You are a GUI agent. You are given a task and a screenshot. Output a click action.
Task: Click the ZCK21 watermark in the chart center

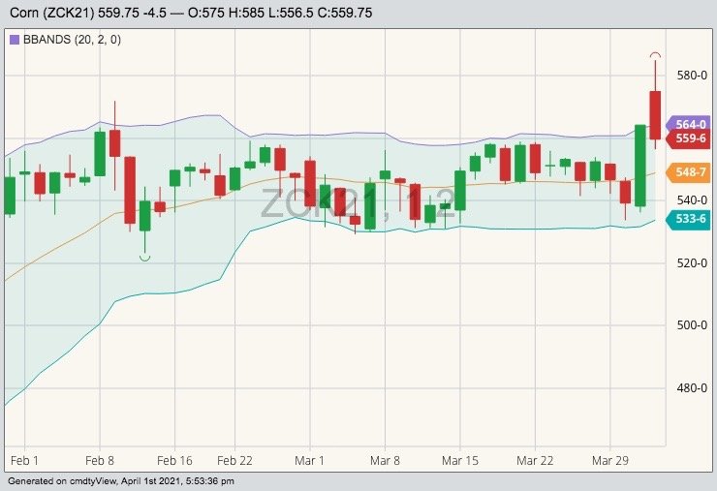coord(357,201)
